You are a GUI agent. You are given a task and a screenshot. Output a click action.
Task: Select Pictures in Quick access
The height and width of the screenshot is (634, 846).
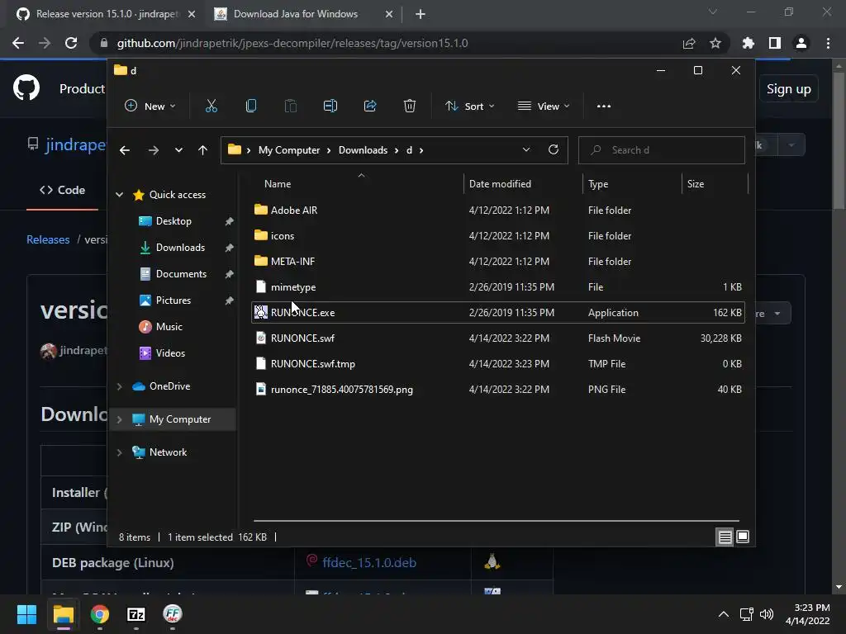click(x=173, y=300)
